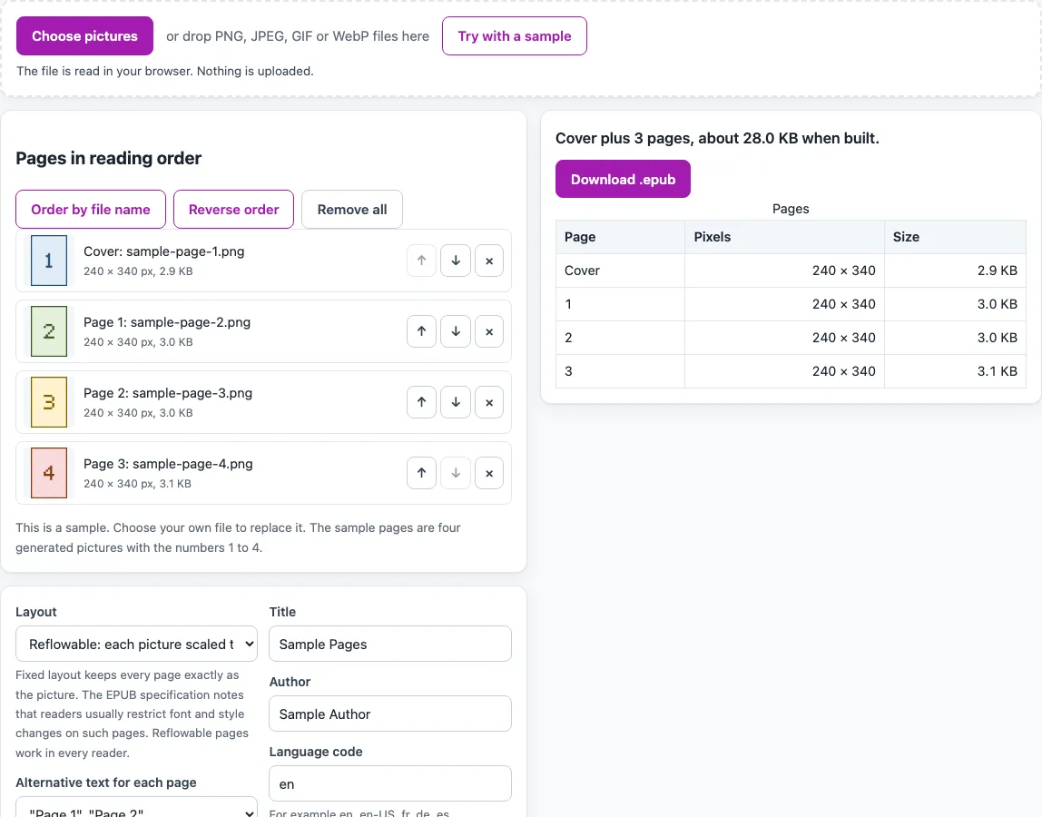Click Choose pictures button

84,36
